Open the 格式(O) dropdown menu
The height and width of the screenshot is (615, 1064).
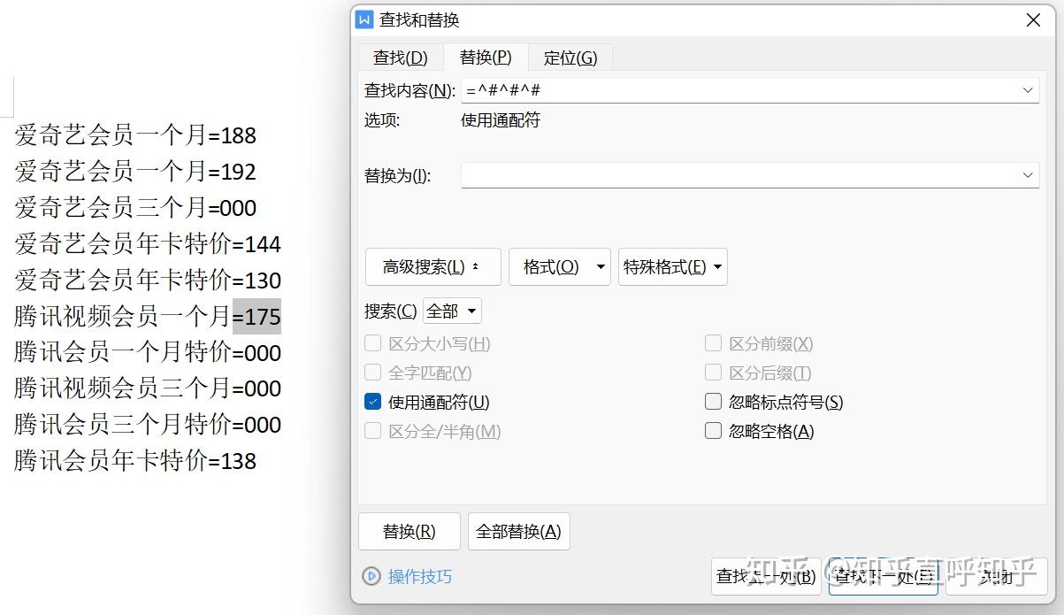click(560, 266)
